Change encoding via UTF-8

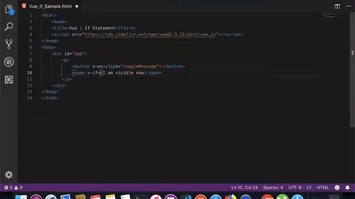[295, 187]
